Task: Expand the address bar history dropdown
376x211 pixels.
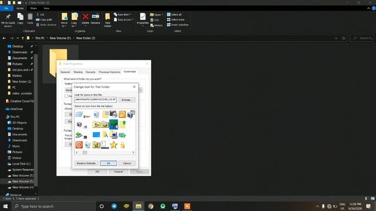Action: 336,38
